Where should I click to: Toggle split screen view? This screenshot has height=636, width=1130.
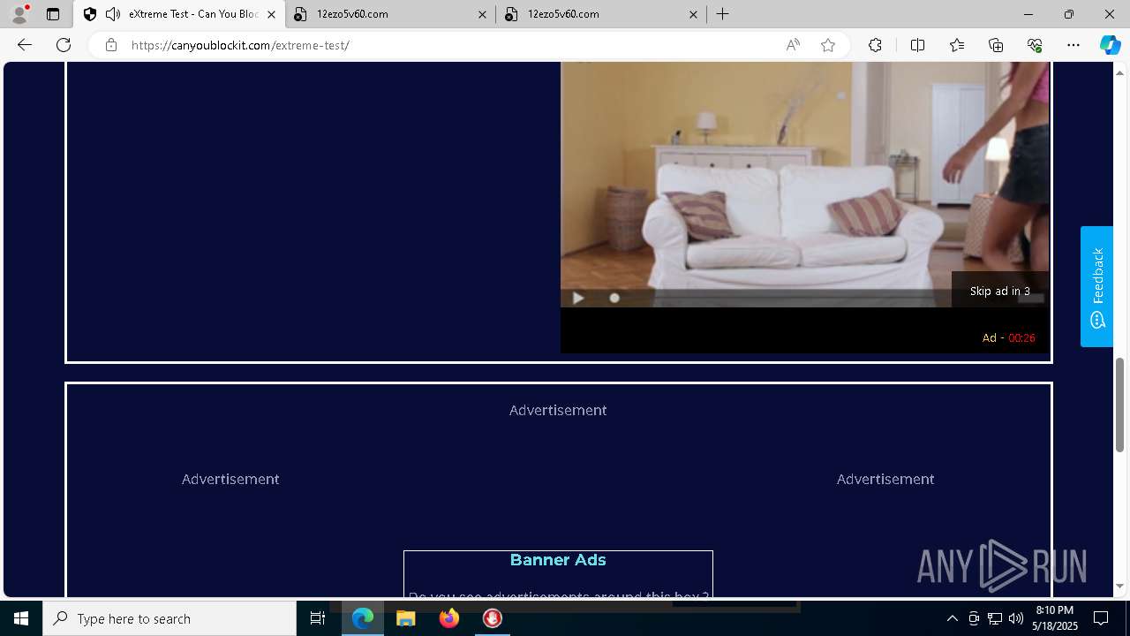point(917,45)
